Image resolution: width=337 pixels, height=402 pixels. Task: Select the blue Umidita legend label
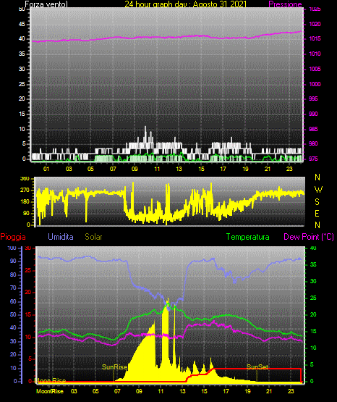61,237
